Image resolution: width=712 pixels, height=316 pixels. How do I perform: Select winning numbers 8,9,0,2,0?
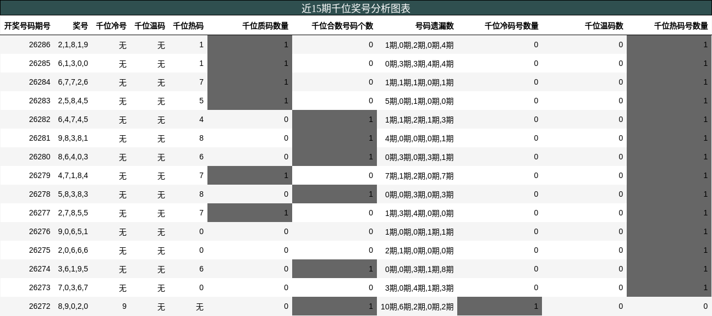point(73,306)
